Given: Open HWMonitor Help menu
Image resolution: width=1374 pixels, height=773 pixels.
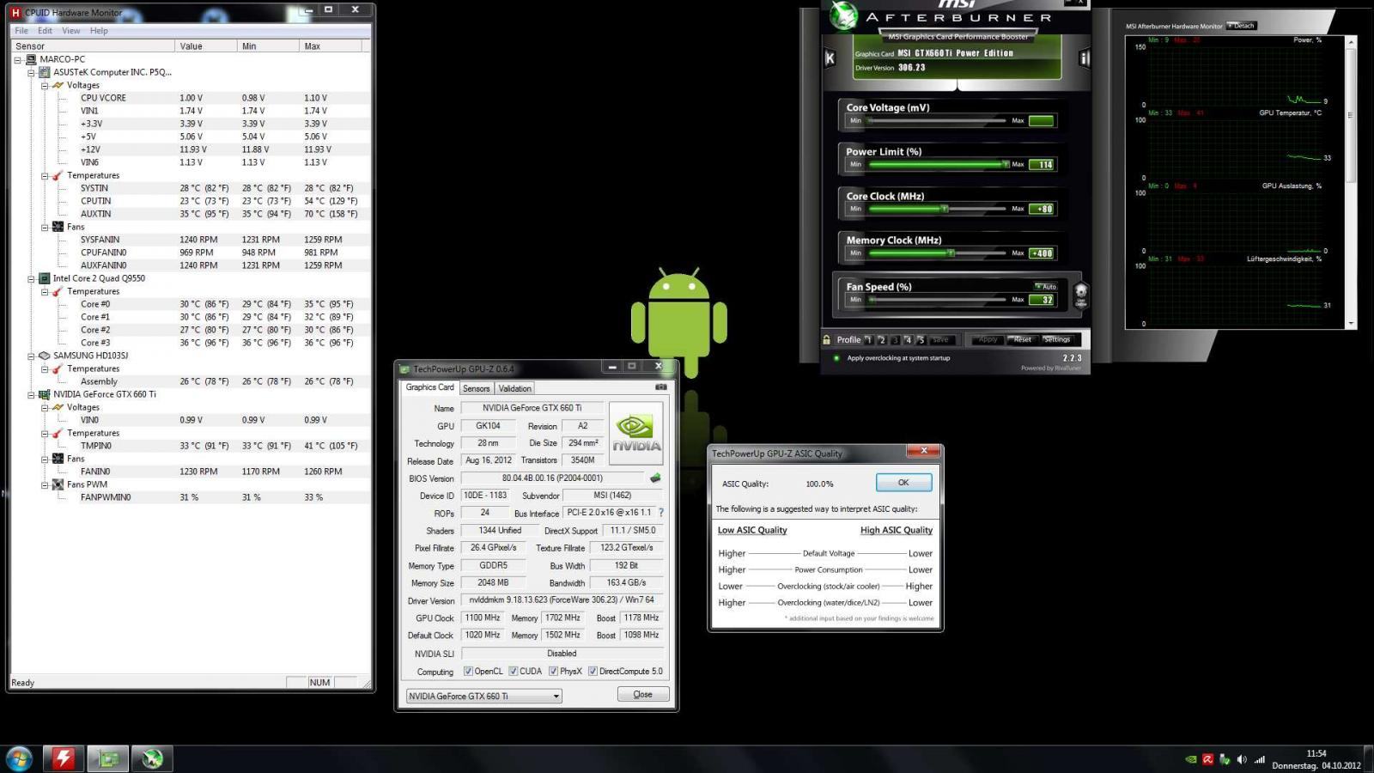Looking at the screenshot, I should coord(99,30).
